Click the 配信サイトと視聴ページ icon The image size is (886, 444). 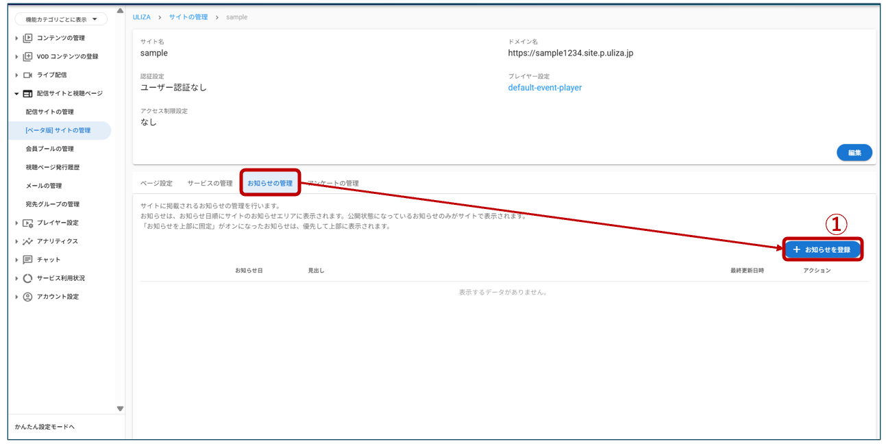tap(28, 94)
